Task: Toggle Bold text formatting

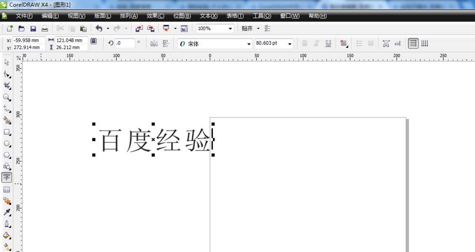Action: pyautogui.click(x=305, y=44)
